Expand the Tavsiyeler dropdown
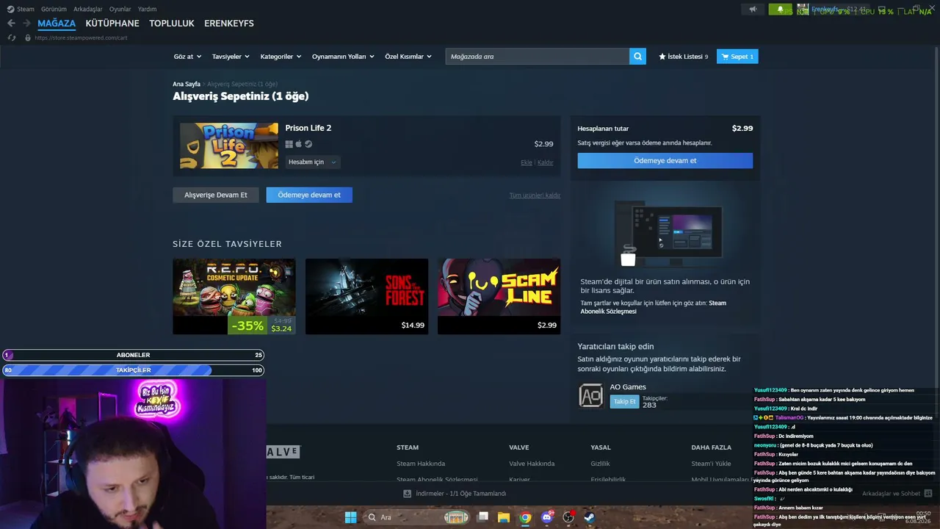 click(x=231, y=57)
